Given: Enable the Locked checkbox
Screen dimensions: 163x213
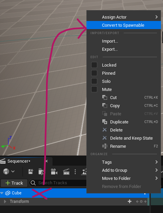Looking at the screenshot, I should coord(94,65).
